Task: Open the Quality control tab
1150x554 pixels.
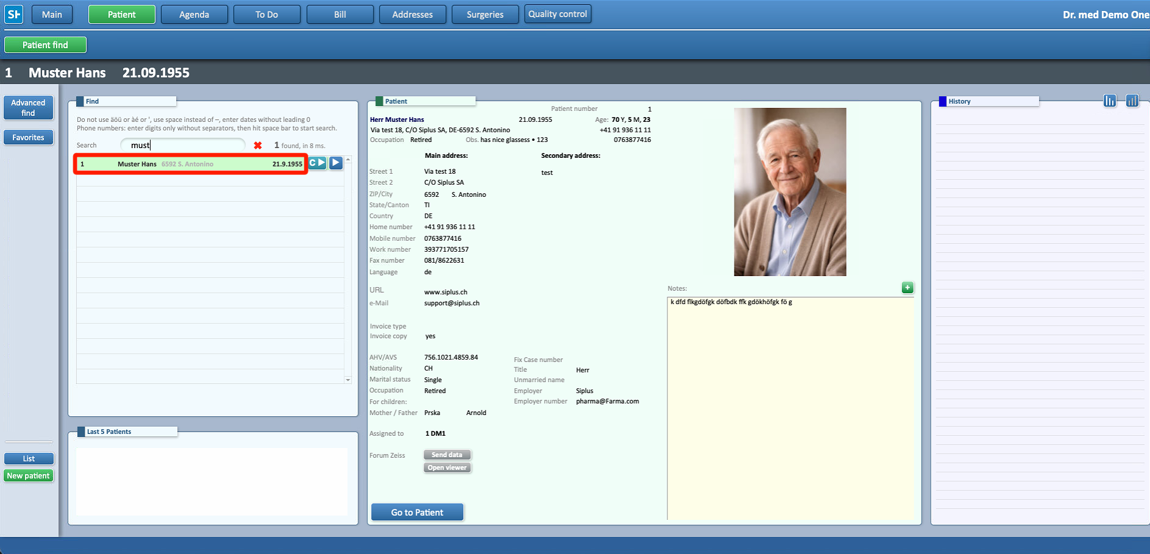Action: point(557,14)
